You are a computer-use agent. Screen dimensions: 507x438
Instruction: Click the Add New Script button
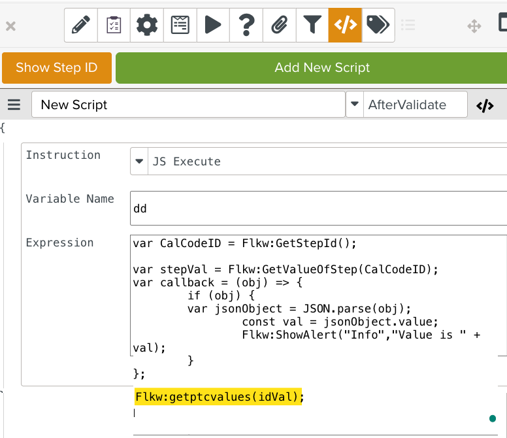(x=322, y=68)
